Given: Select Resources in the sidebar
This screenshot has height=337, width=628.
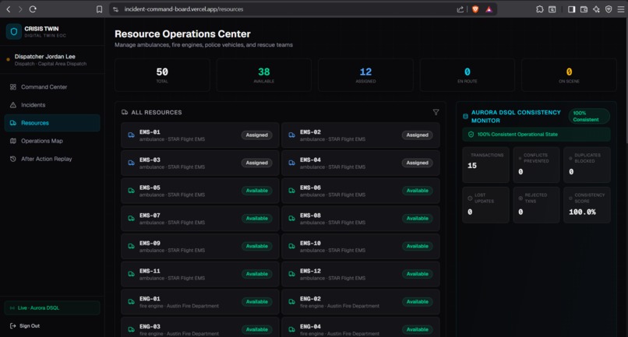Looking at the screenshot, I should pyautogui.click(x=52, y=123).
